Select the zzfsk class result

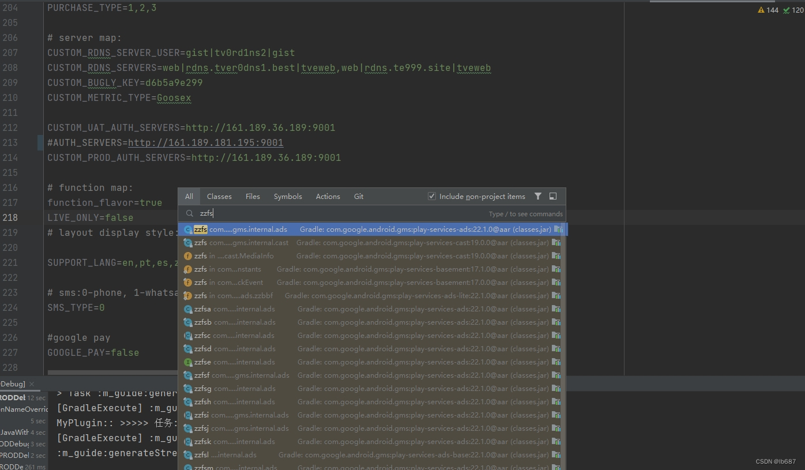[x=369, y=442]
